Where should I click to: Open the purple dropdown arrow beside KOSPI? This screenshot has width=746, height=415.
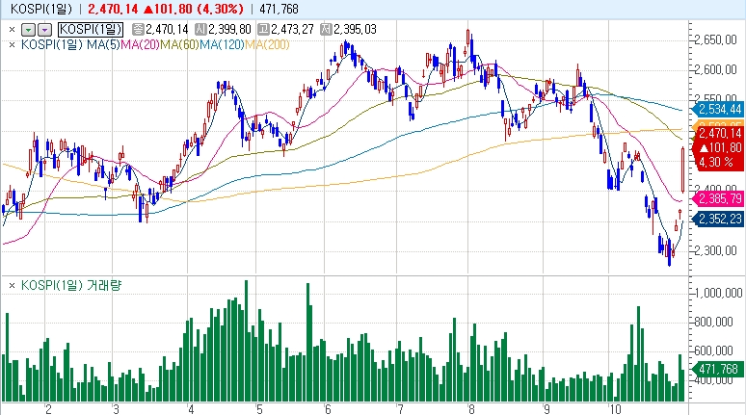tap(42, 30)
